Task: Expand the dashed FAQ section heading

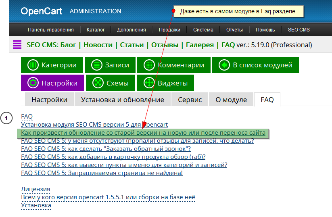Action: [27, 117]
